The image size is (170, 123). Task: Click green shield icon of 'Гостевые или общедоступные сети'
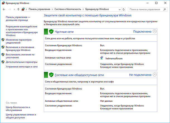coord(51,75)
